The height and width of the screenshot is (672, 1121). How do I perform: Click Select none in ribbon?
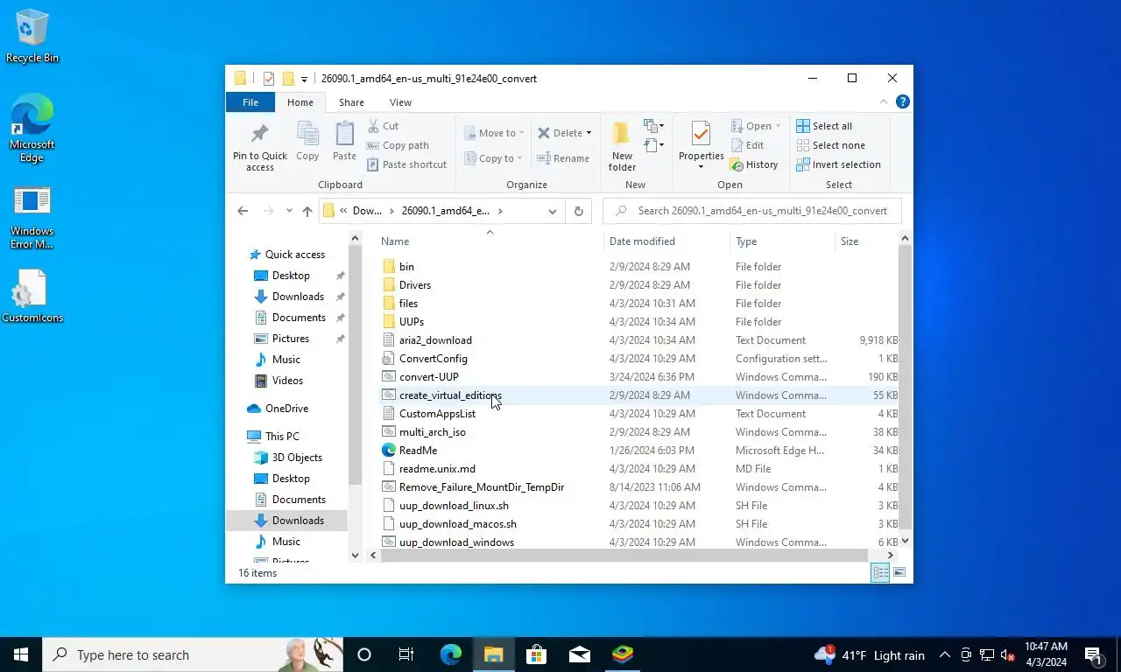pyautogui.click(x=830, y=145)
